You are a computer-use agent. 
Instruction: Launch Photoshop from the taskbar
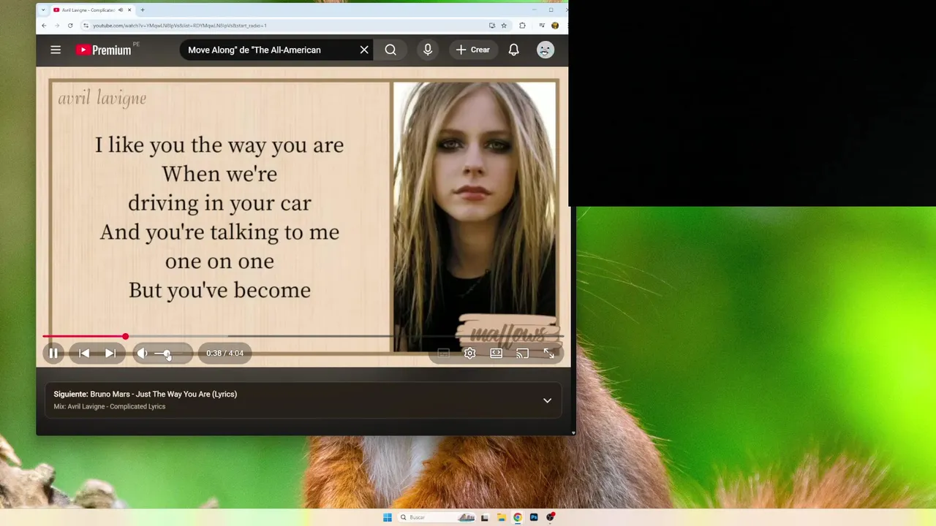[x=534, y=517]
